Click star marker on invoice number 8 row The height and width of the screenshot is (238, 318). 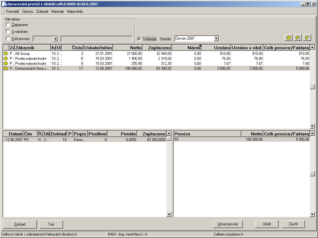point(6,59)
